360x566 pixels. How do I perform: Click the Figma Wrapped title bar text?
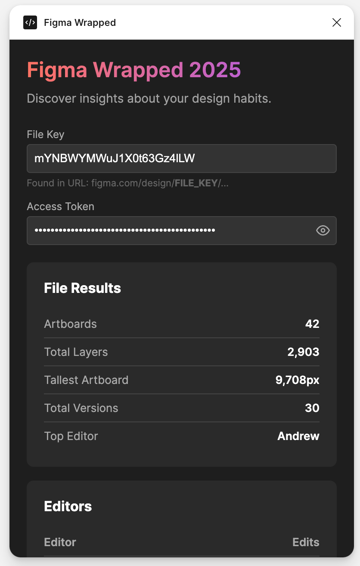(80, 22)
